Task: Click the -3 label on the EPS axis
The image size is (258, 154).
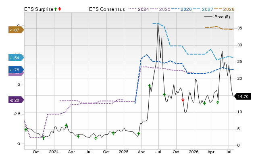Action: pyautogui.click(x=19, y=144)
